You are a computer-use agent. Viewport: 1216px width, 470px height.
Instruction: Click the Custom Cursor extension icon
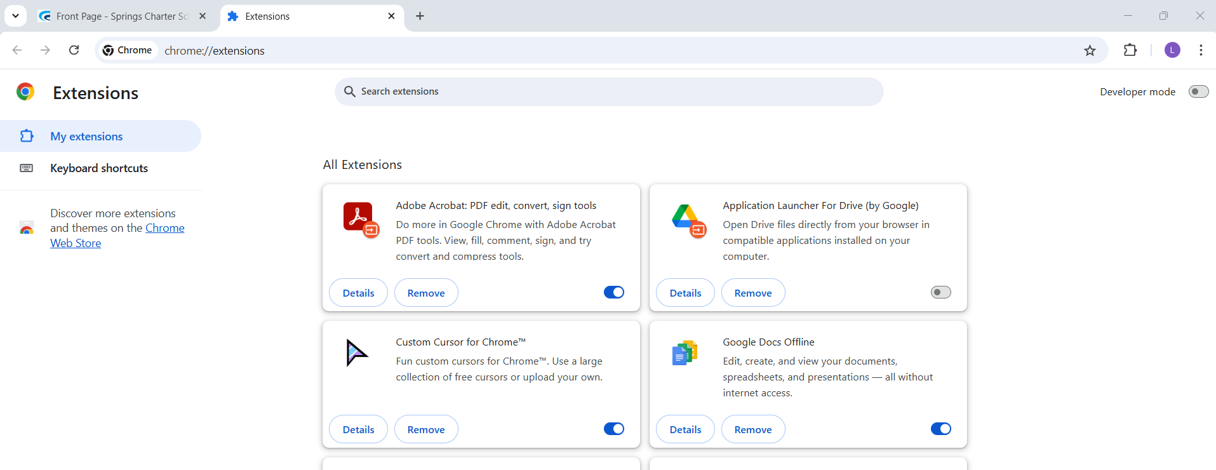click(x=357, y=352)
